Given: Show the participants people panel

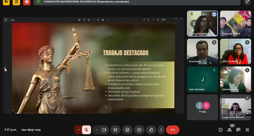Looking at the screenshot, I should [229, 130].
